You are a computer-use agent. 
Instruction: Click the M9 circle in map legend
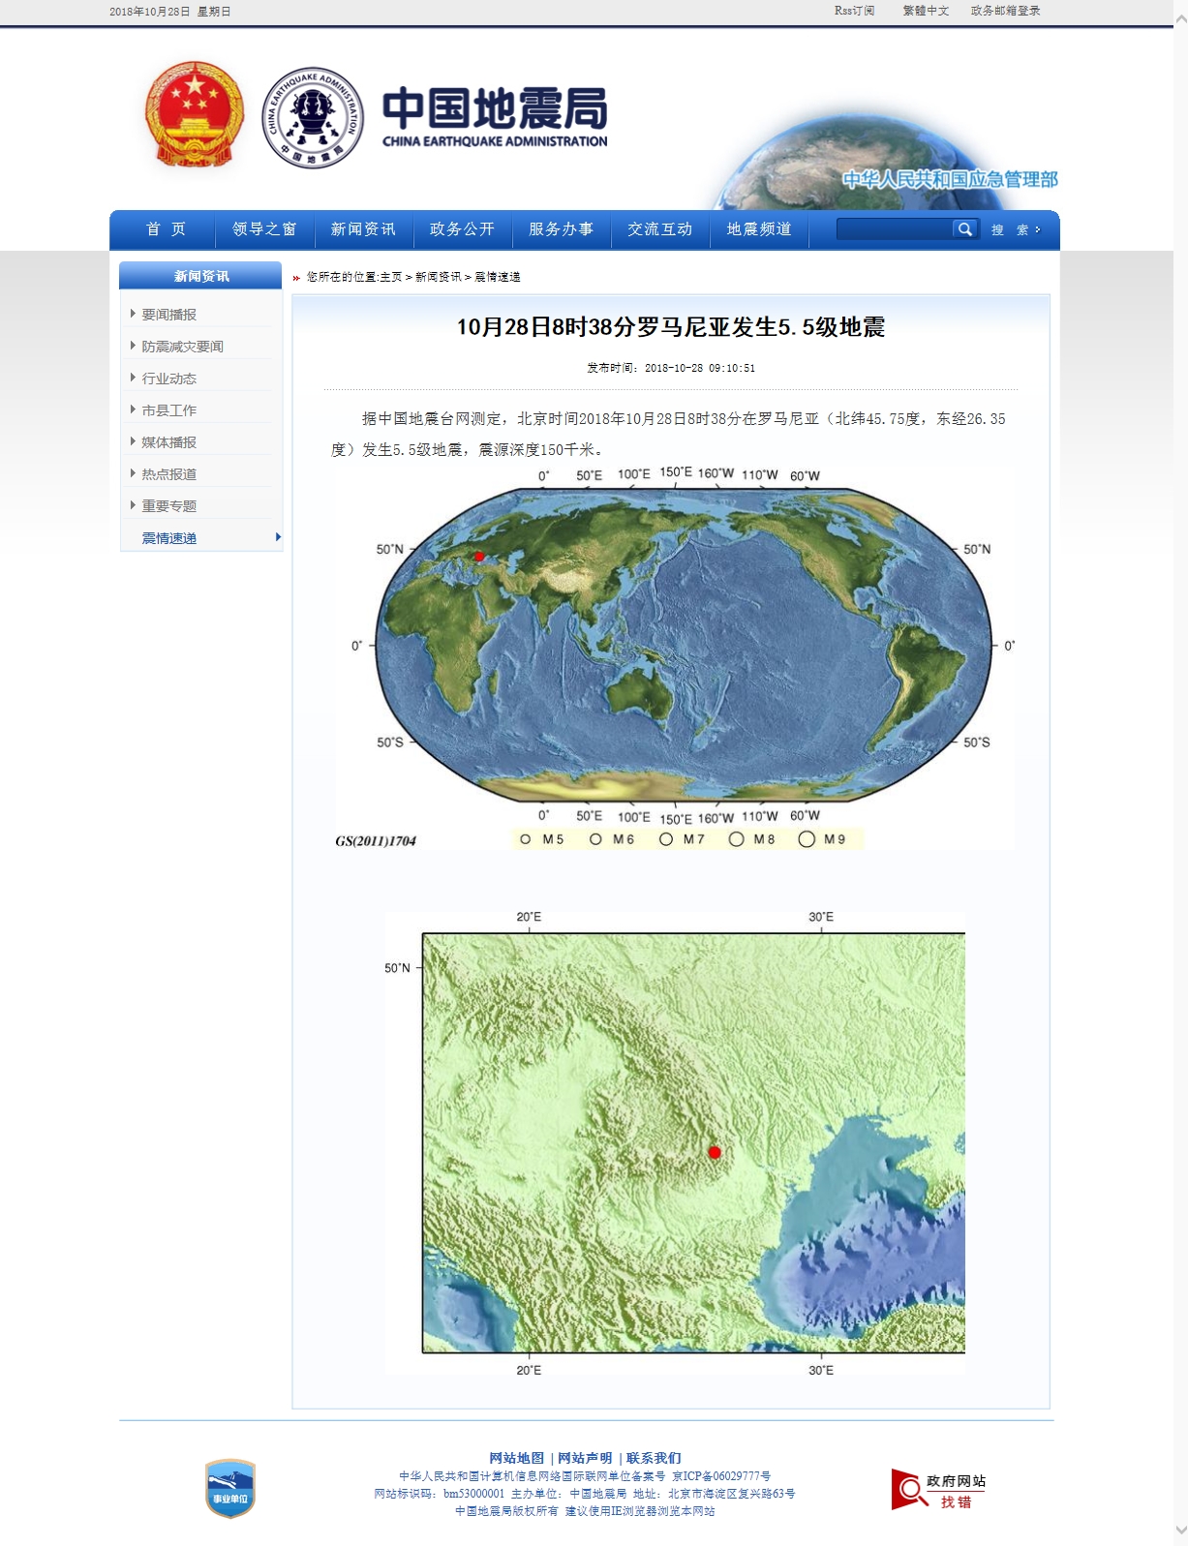click(x=807, y=839)
